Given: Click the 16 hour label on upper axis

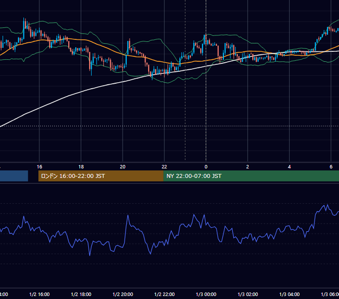Looking at the screenshot, I should pyautogui.click(x=39, y=167).
